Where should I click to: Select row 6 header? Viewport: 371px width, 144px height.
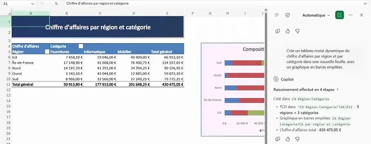6,57
